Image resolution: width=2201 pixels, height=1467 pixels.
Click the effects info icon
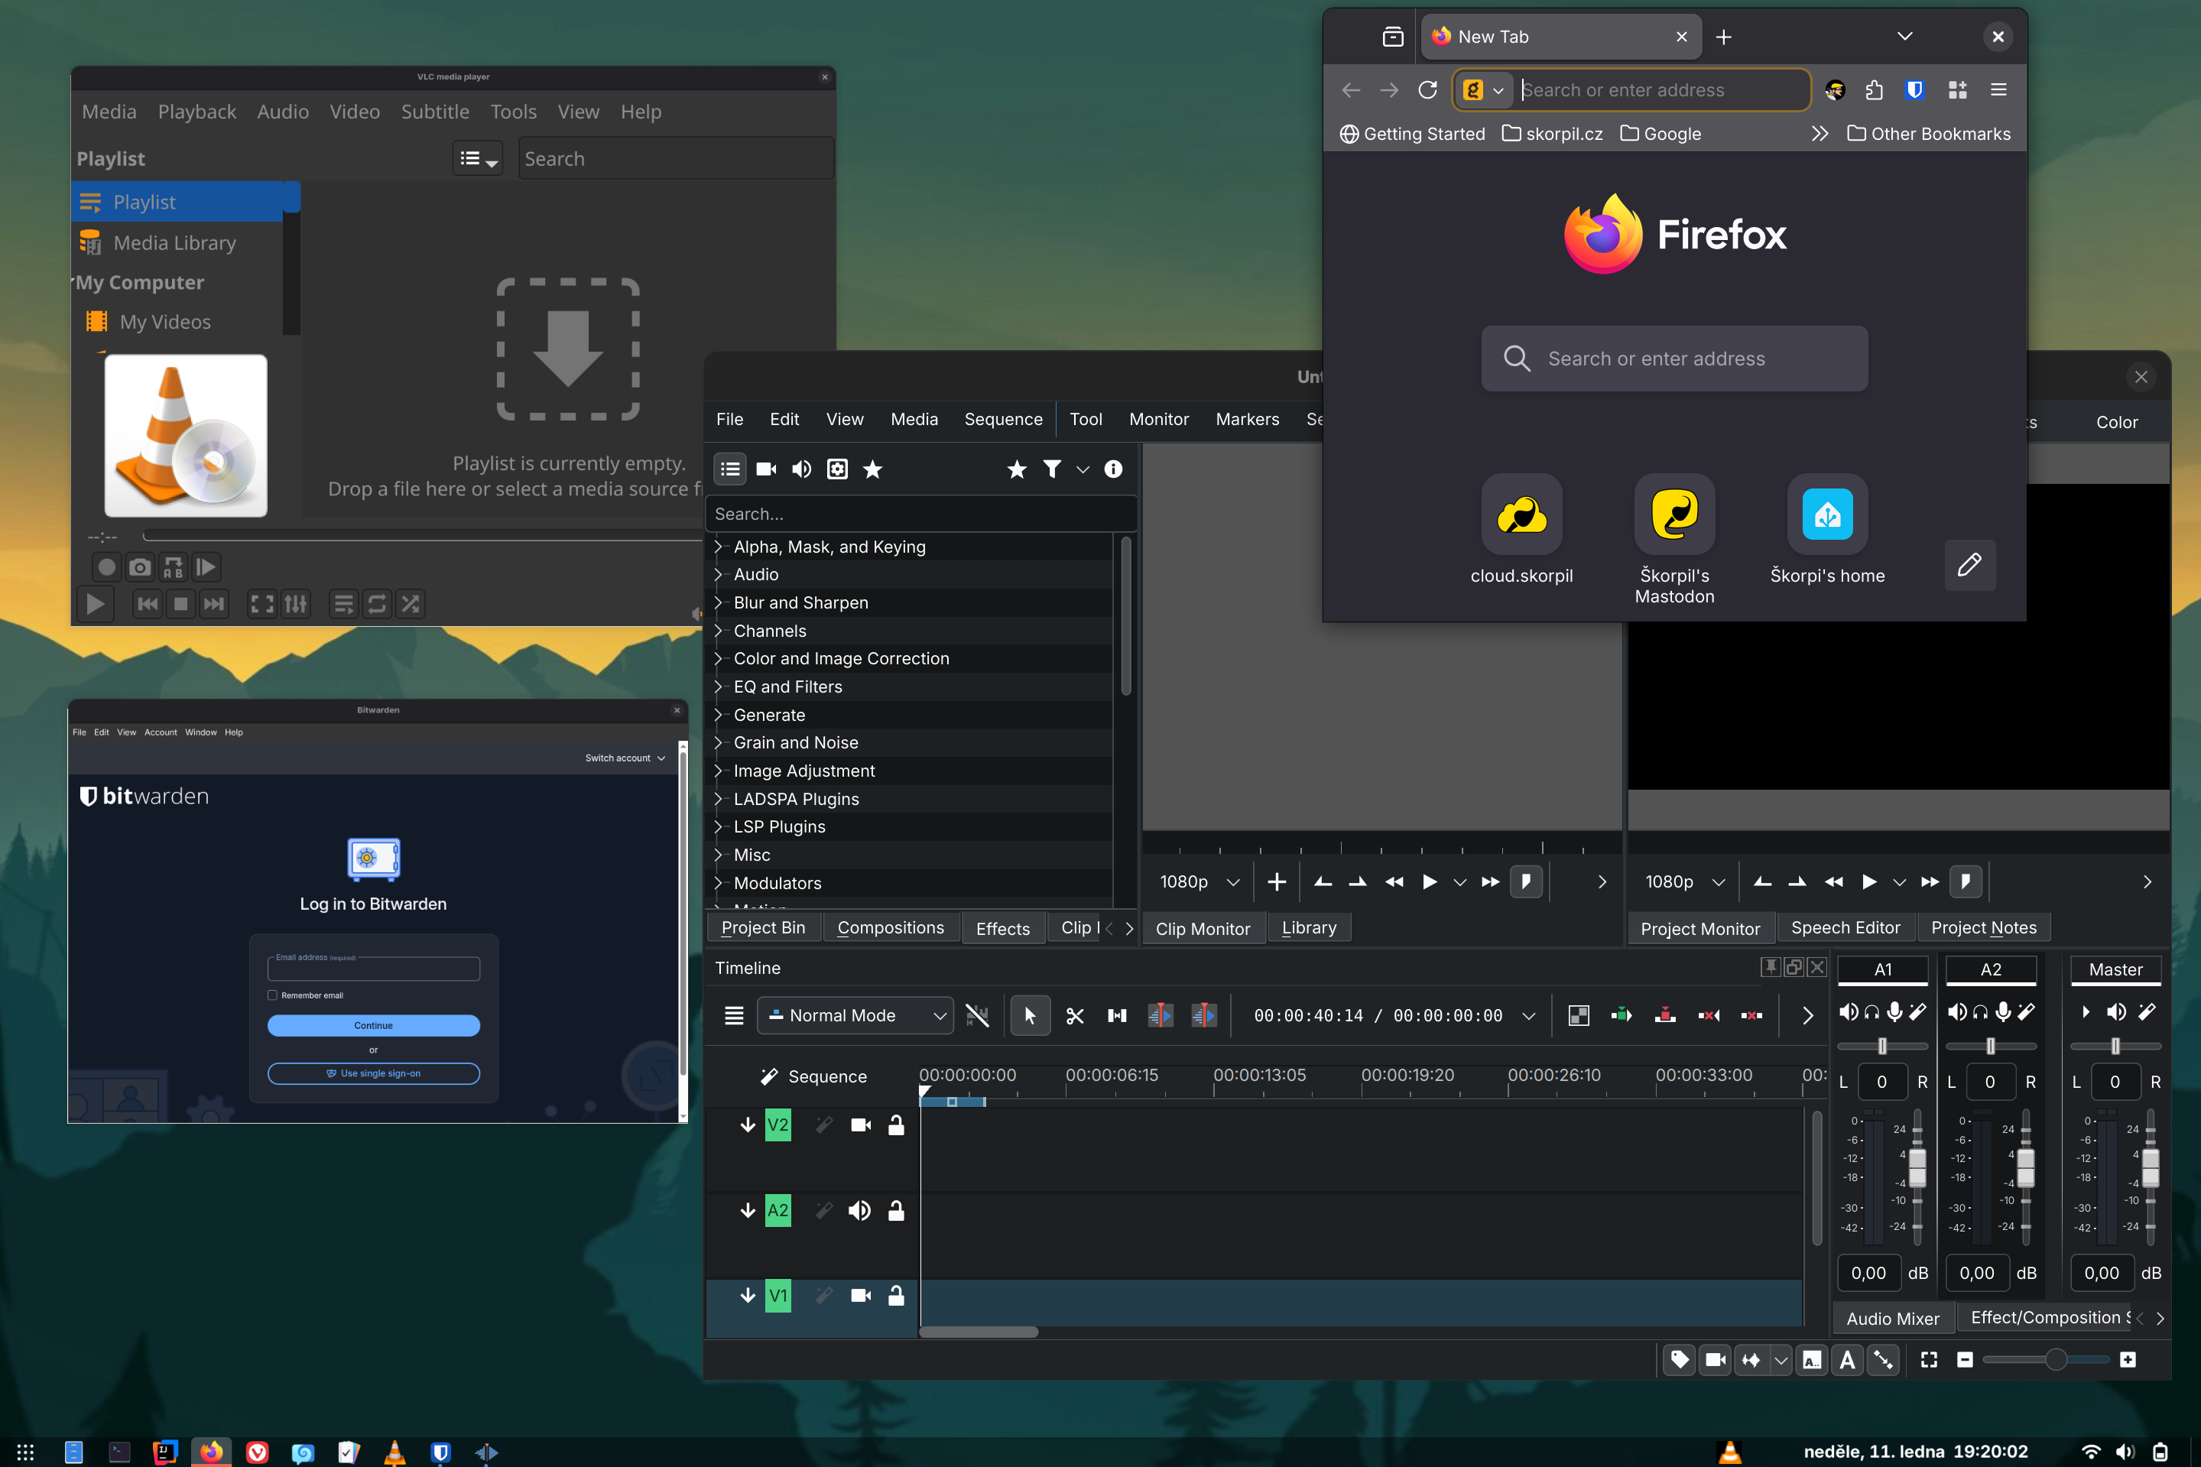coord(1113,469)
